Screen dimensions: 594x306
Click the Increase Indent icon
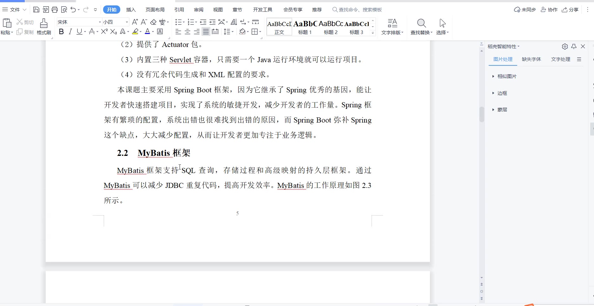coord(213,22)
